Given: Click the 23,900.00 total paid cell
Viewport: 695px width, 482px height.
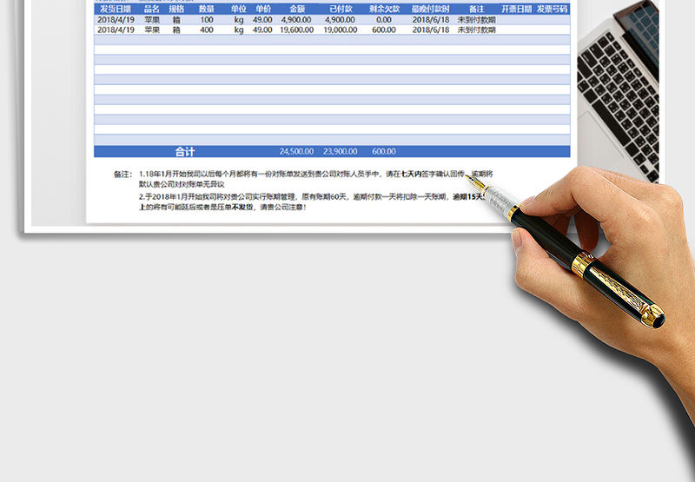Looking at the screenshot, I should (341, 151).
